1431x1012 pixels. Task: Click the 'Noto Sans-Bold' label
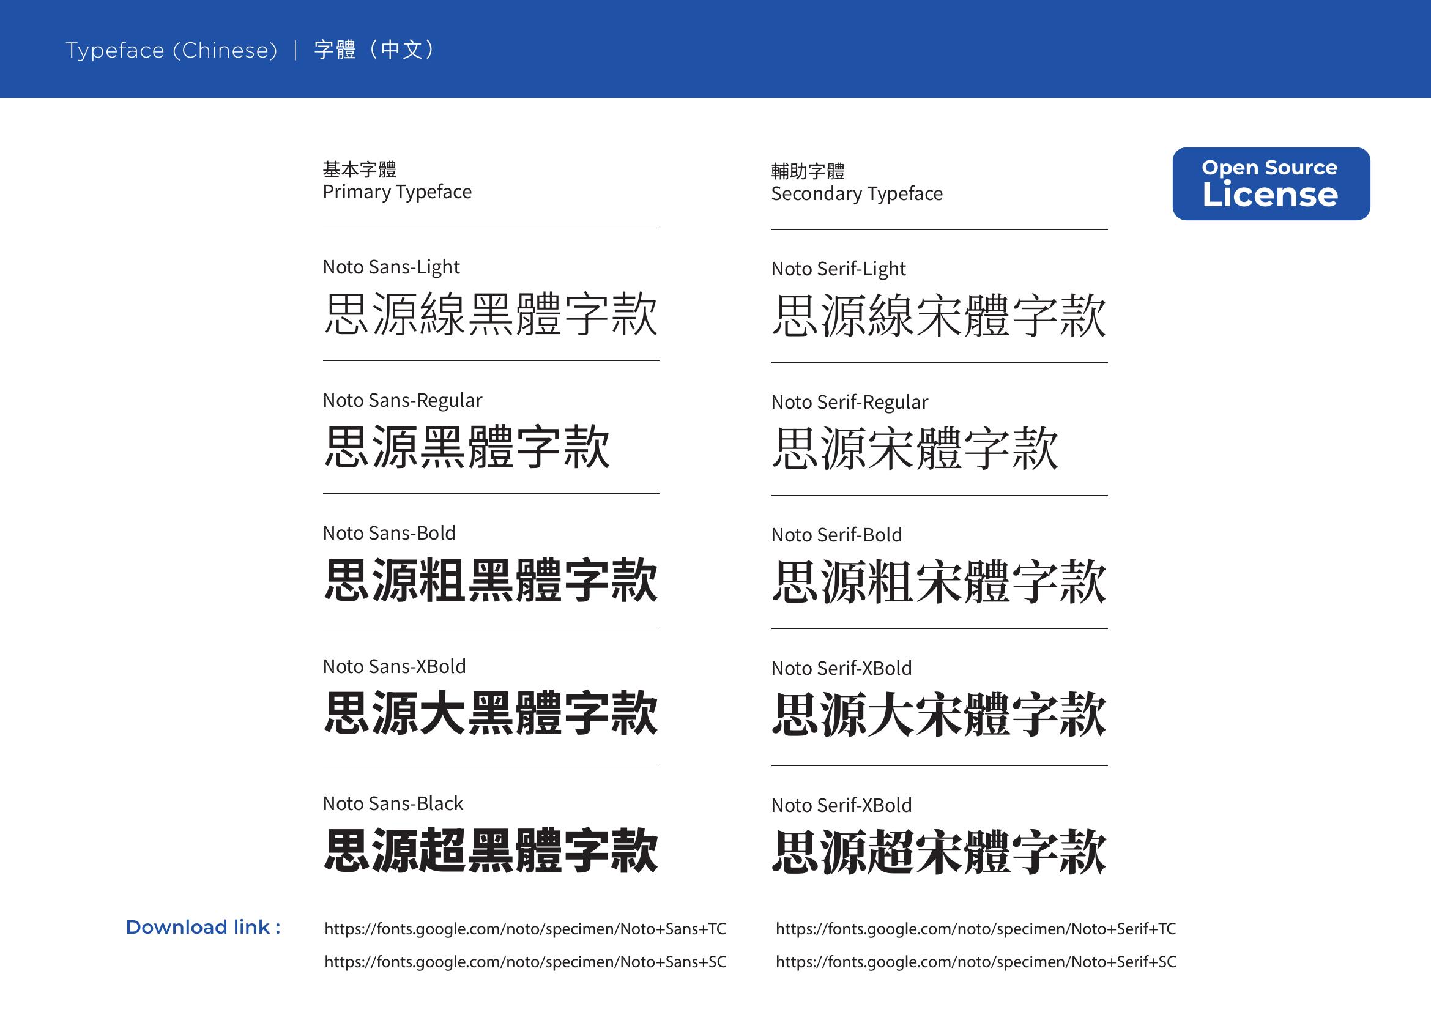(x=389, y=533)
